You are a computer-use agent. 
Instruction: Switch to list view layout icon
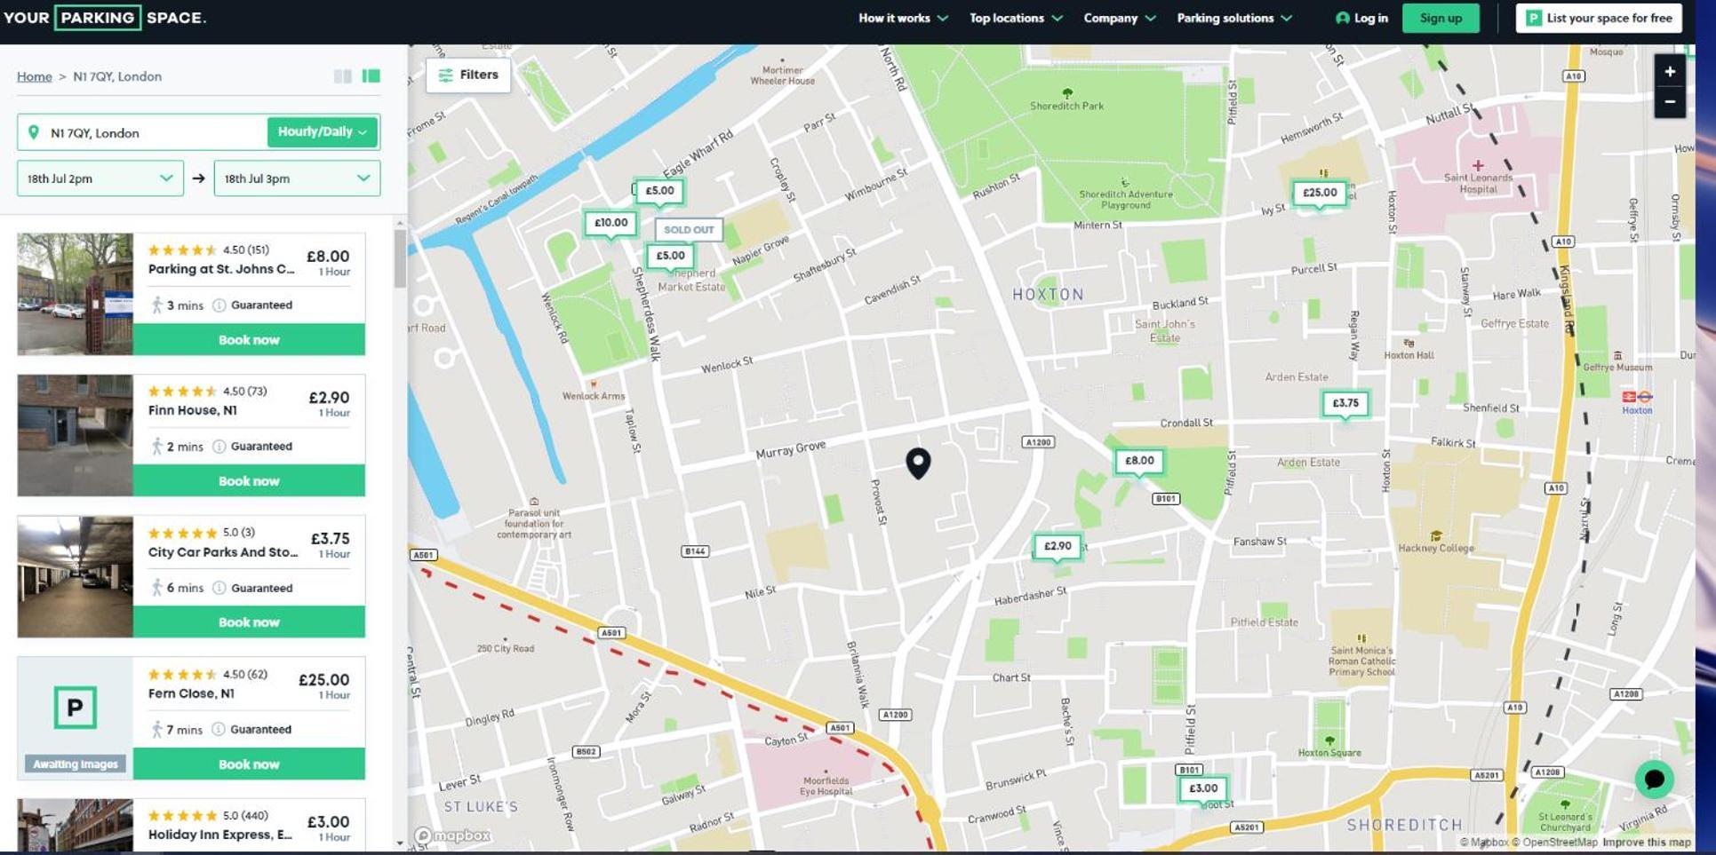(x=371, y=76)
